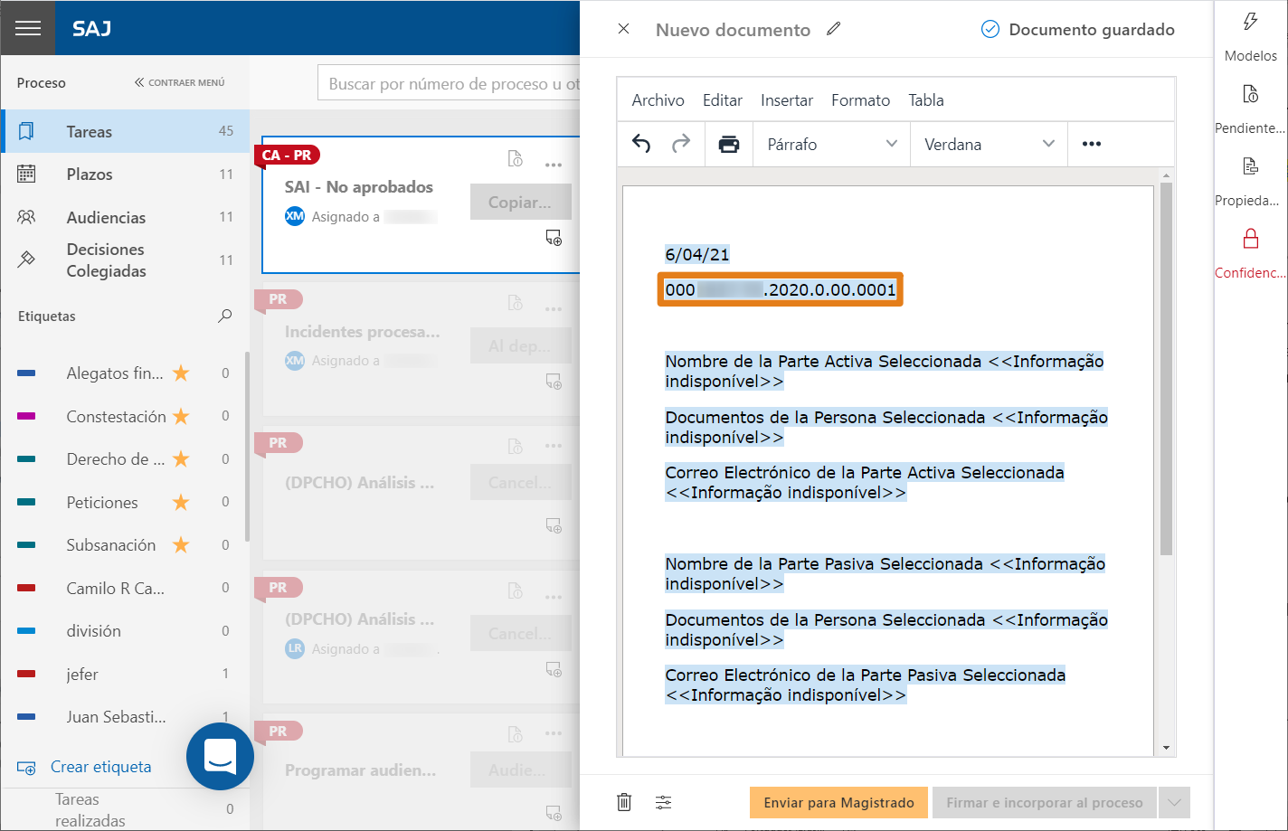Toggle the star on Peticiones label
This screenshot has height=831, width=1288.
(181, 502)
